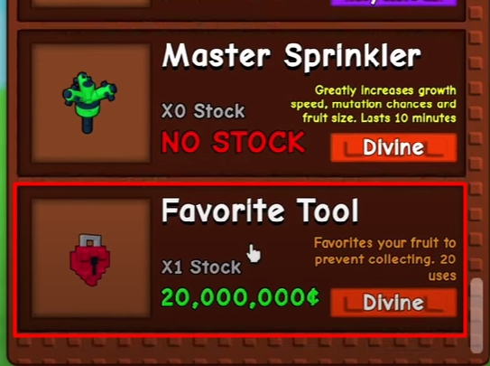
Task: Click the yellow Master Sprinkler description text
Action: coord(374,104)
